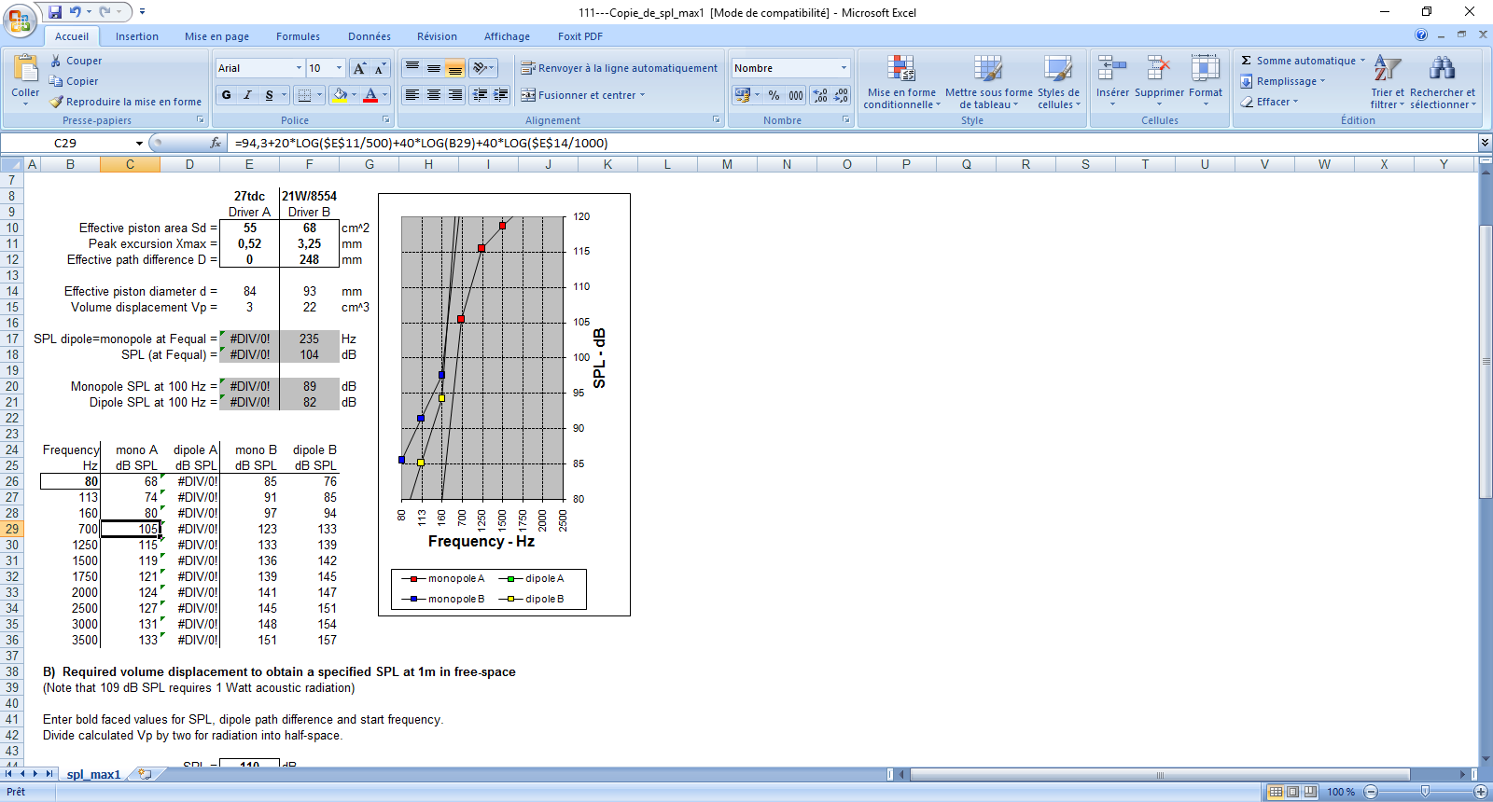Increase indent in Alignement group
The width and height of the screenshot is (1493, 802).
pos(501,95)
